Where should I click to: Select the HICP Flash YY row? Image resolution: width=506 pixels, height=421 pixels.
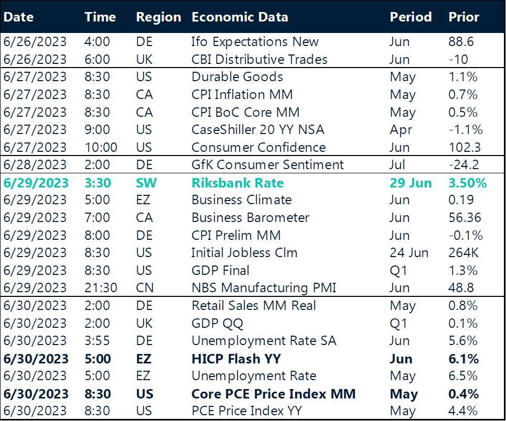[x=235, y=358]
